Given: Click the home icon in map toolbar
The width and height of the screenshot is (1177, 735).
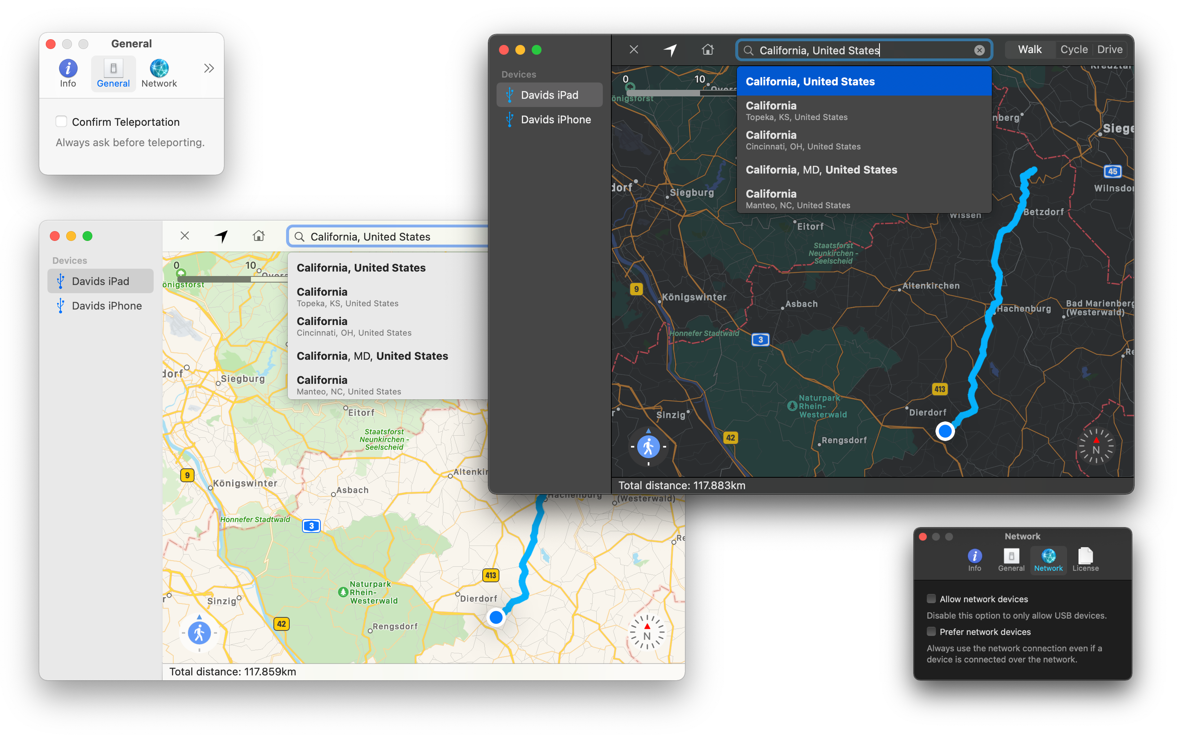Looking at the screenshot, I should click(x=708, y=49).
